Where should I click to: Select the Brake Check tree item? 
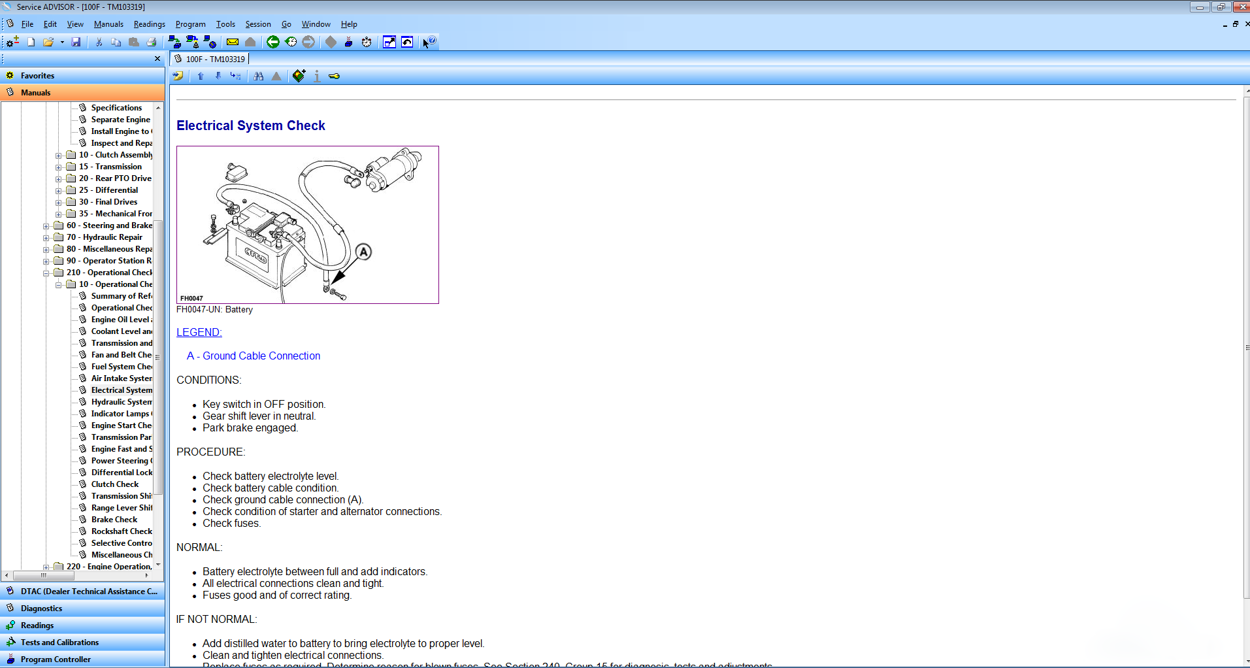114,520
